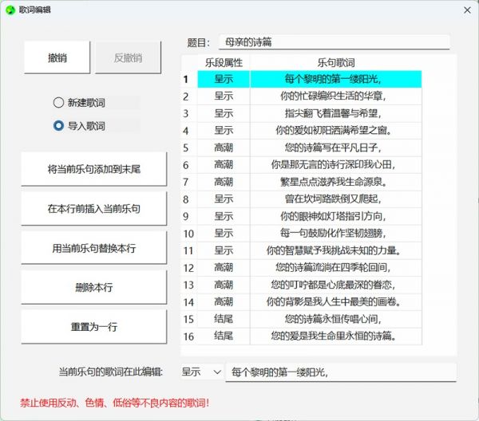Click the 反撤销 redo button

click(128, 57)
